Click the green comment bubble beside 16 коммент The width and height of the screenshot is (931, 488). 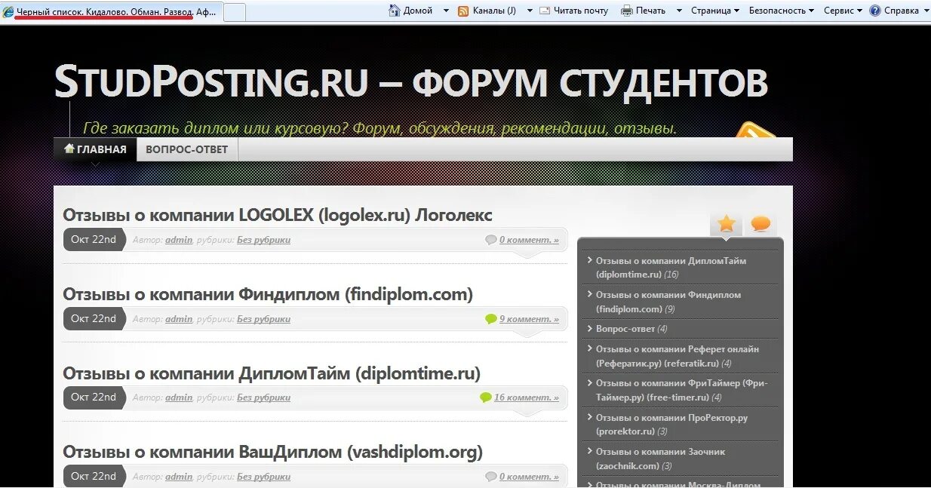[486, 397]
